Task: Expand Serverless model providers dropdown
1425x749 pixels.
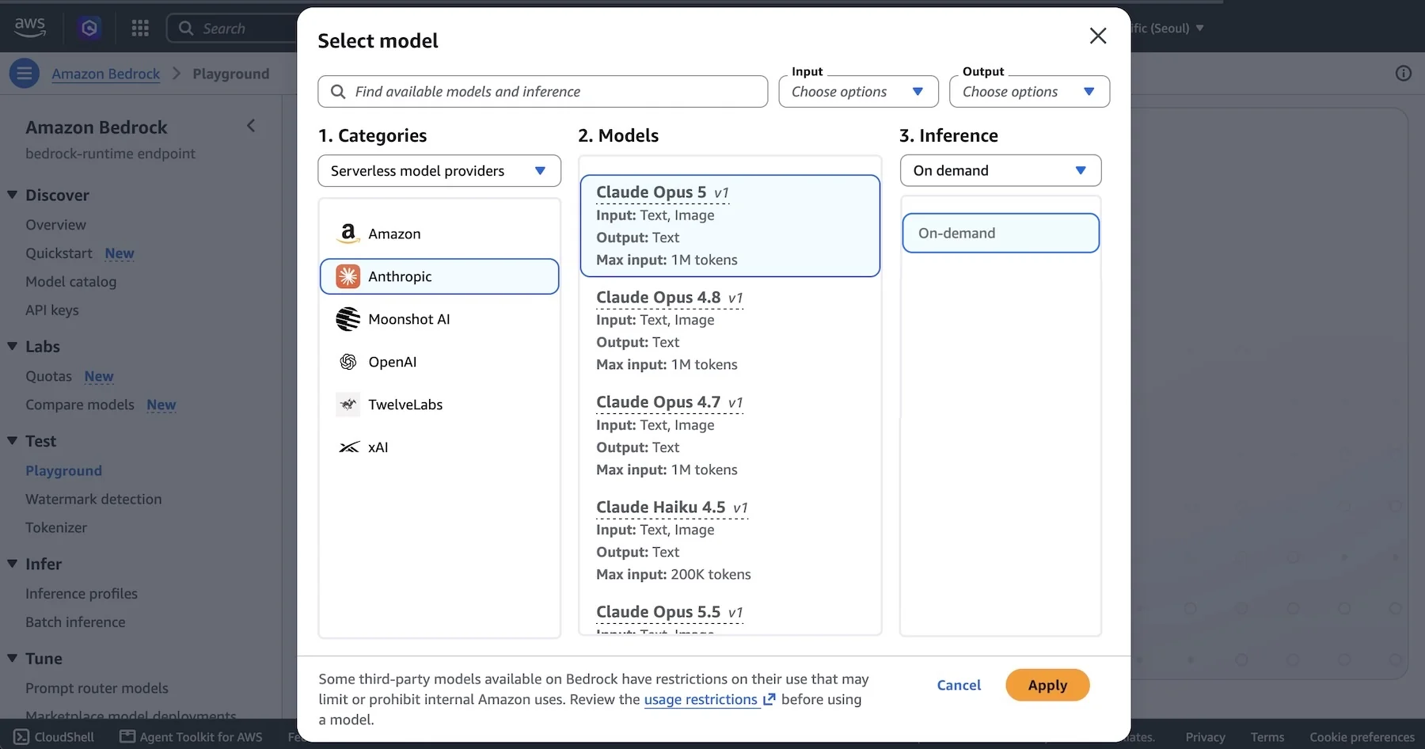Action: coord(439,171)
